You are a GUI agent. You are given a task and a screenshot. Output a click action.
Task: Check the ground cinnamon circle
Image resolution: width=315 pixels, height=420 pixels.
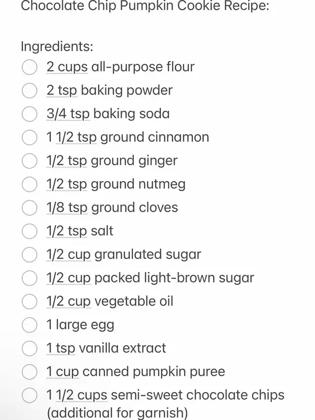pyautogui.click(x=30, y=137)
